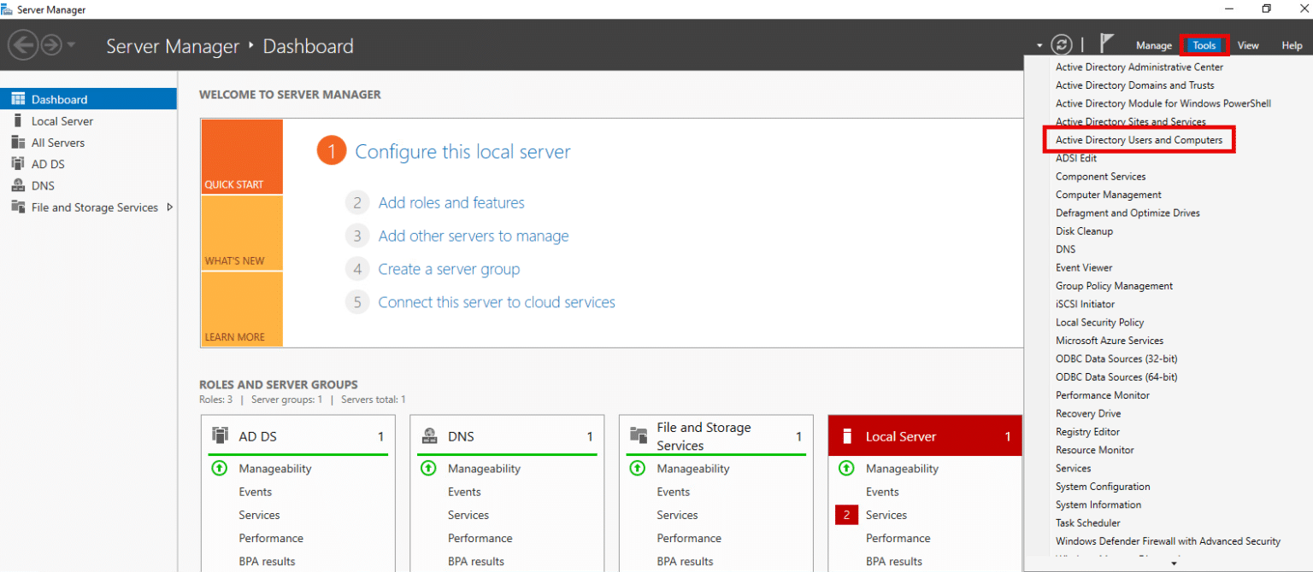Click the scroll-down arrow in the Tools menu
1313x572 pixels.
[x=1175, y=563]
